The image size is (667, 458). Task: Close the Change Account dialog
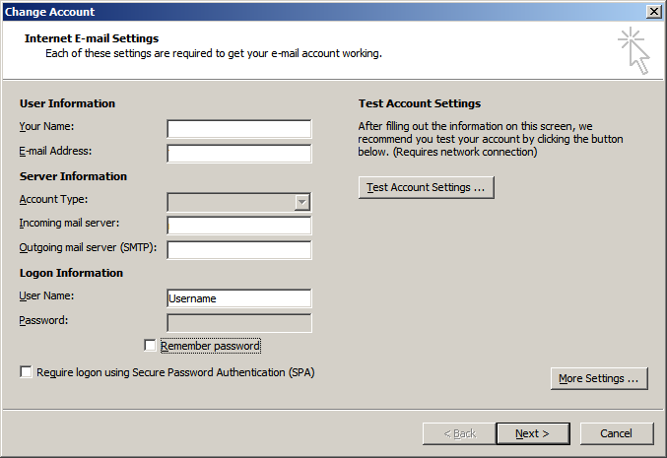653,11
